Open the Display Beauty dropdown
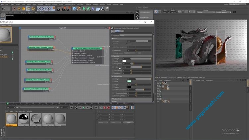 pos(206,12)
